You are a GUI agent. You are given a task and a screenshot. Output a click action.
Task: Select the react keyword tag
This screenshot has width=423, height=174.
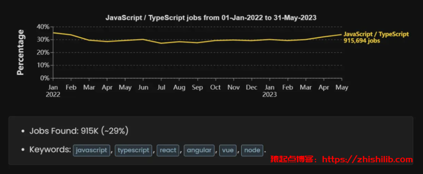(168, 150)
